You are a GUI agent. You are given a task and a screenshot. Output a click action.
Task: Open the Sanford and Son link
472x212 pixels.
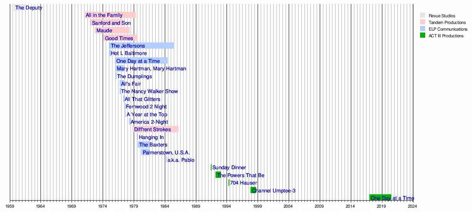(x=111, y=23)
